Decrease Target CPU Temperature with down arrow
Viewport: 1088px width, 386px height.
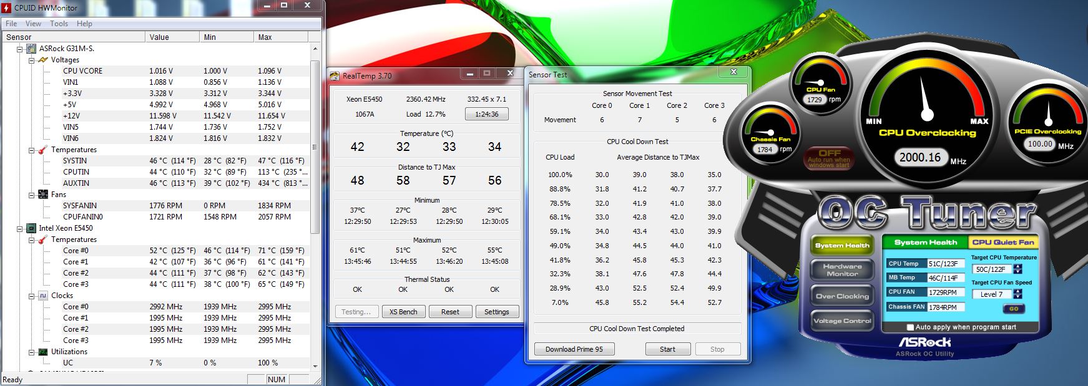(x=1018, y=272)
